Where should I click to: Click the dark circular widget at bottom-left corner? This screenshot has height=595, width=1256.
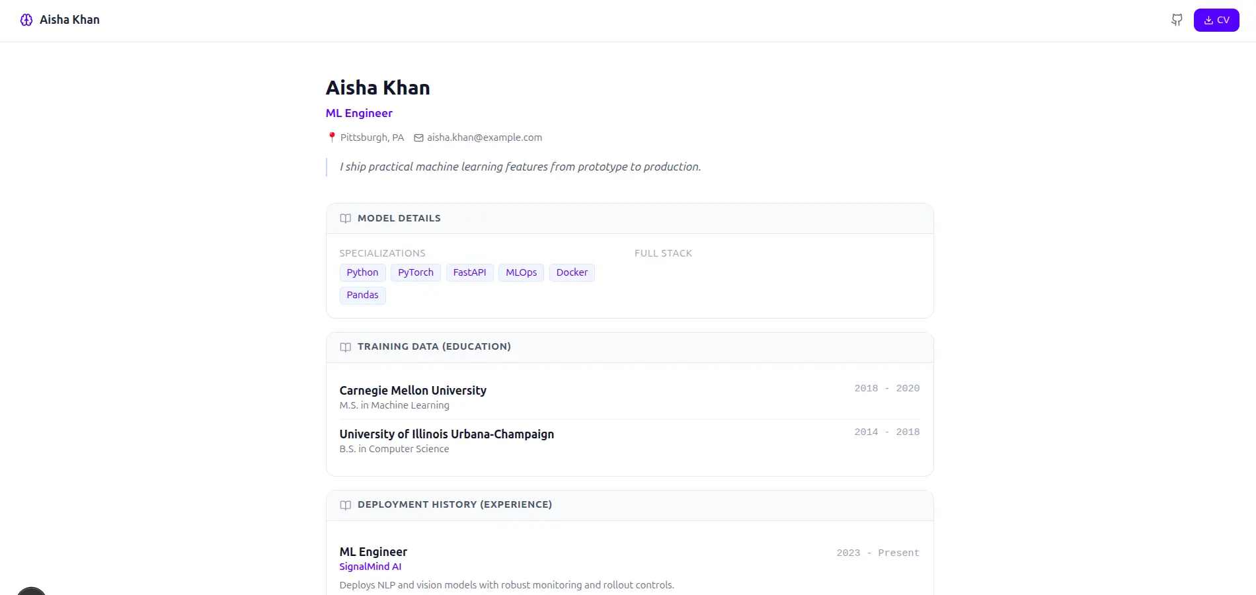point(31,590)
